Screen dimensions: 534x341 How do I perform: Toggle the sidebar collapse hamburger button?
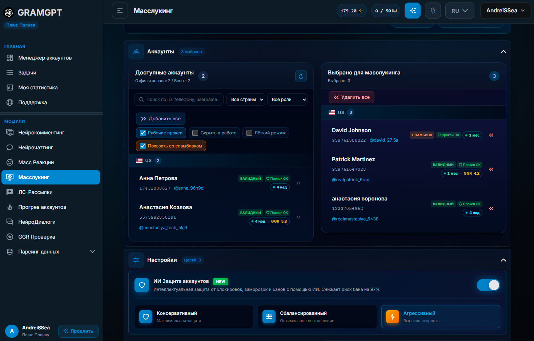(120, 11)
